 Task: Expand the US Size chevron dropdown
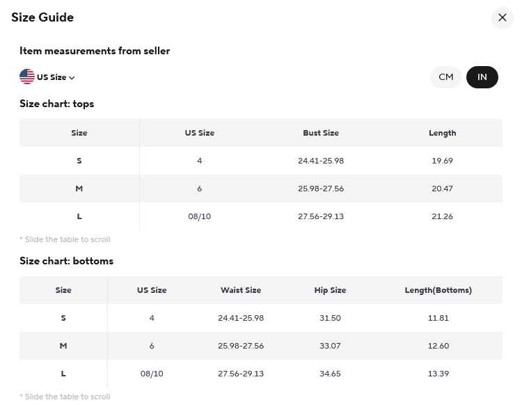72,77
